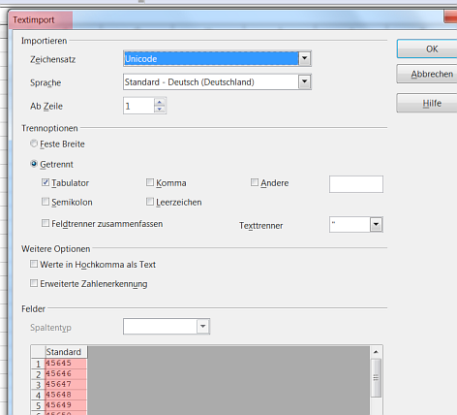This screenshot has width=457, height=415.
Task: Click the OK button
Action: [x=427, y=48]
